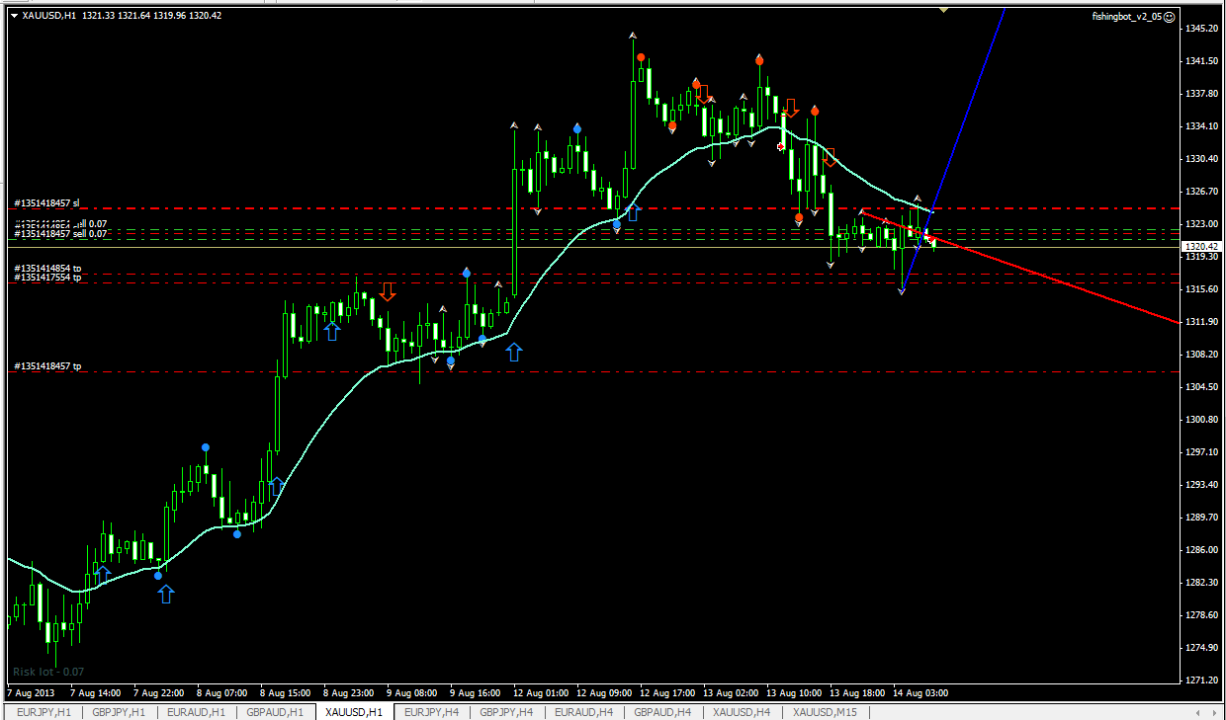Screen dimensions: 1226x720
Task: Click the fishingbot expert advisor smiley icon
Action: coord(1170,17)
